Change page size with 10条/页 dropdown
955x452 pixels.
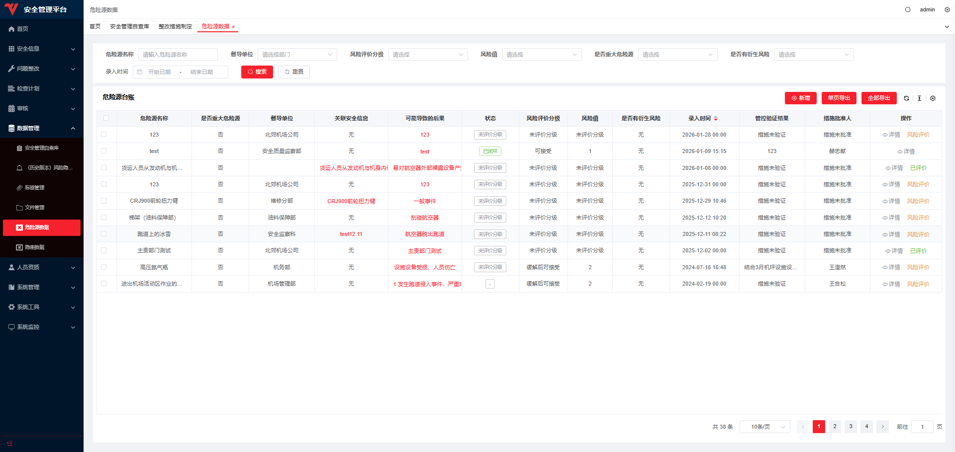[x=764, y=427]
